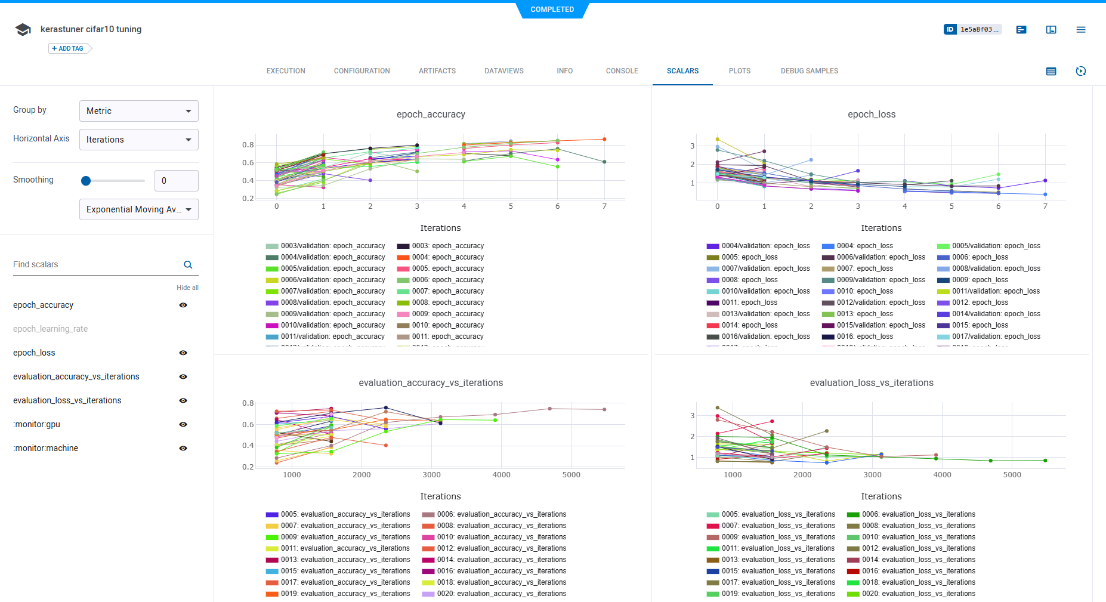The image size is (1106, 602).
Task: Switch to the CONFIGURATION tab
Action: coord(362,71)
